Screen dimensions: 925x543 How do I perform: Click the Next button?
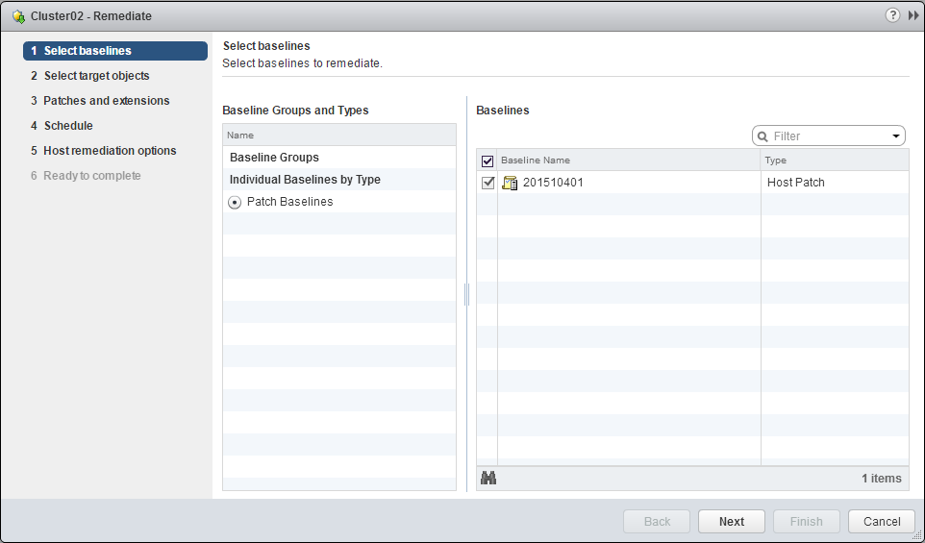tap(731, 521)
